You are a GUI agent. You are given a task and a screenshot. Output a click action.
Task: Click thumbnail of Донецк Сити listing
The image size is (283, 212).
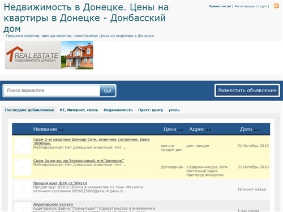point(23,146)
